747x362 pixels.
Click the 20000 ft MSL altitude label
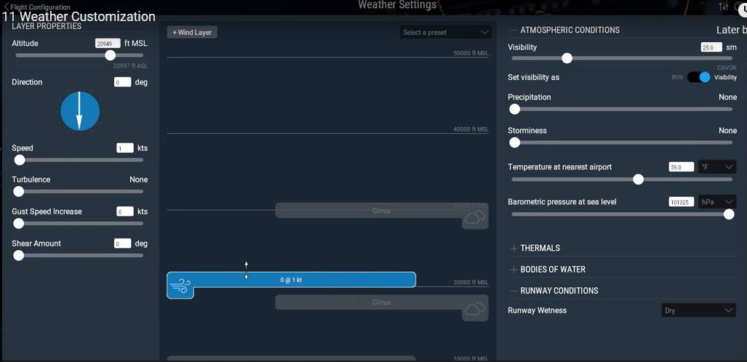tap(471, 283)
